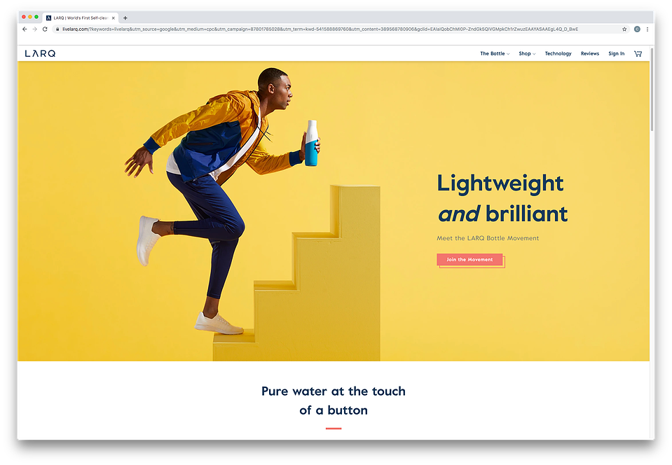Open the Technology nav item
Screen dimensions: 672x465
click(558, 53)
